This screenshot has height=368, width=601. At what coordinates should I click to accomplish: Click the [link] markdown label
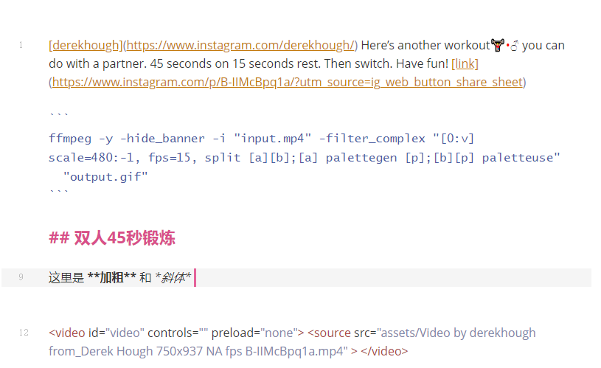pos(465,63)
